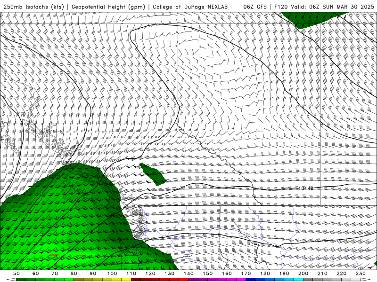Image resolution: width=377 pixels, height=282 pixels.
Task: Click the "Geopotential Height (gpm)" header label
Action: 108,7
